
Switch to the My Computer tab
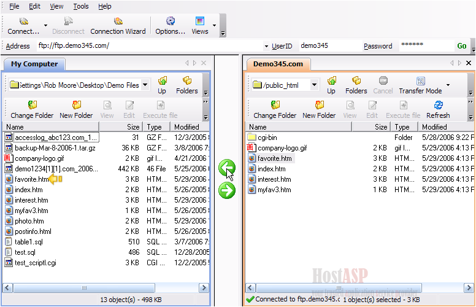pos(34,64)
